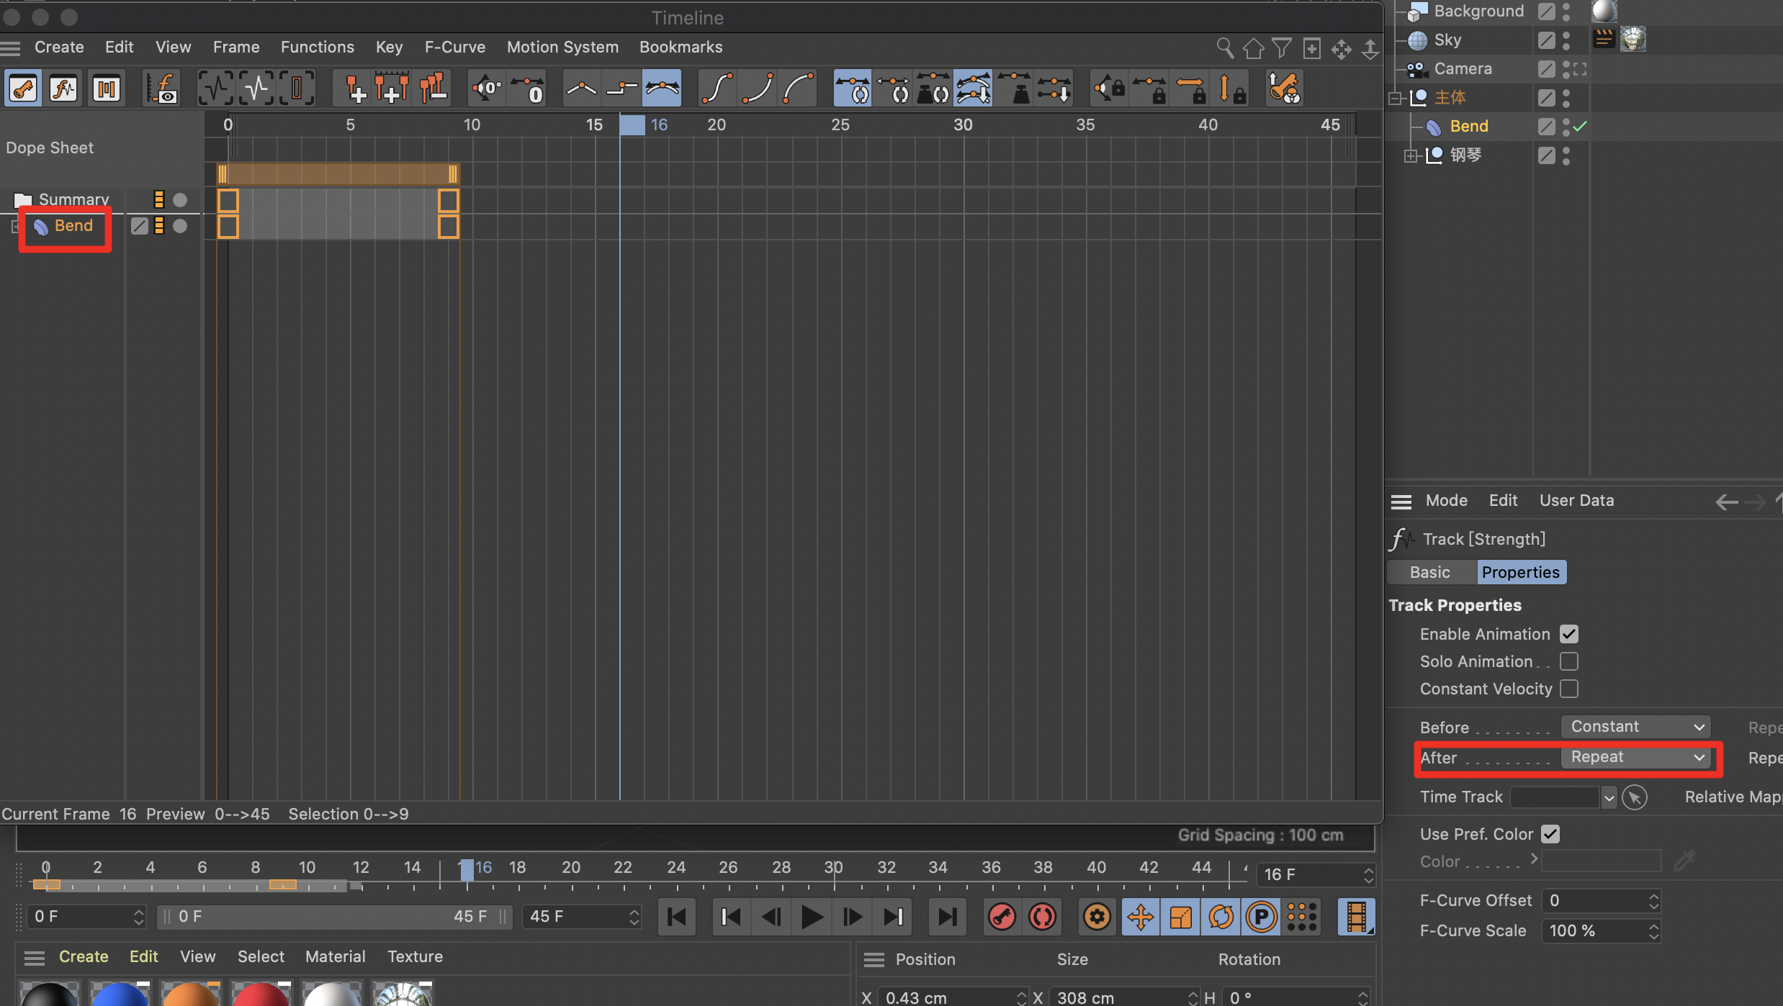Apply the ease-in/ease-out S-curve icon

point(717,89)
